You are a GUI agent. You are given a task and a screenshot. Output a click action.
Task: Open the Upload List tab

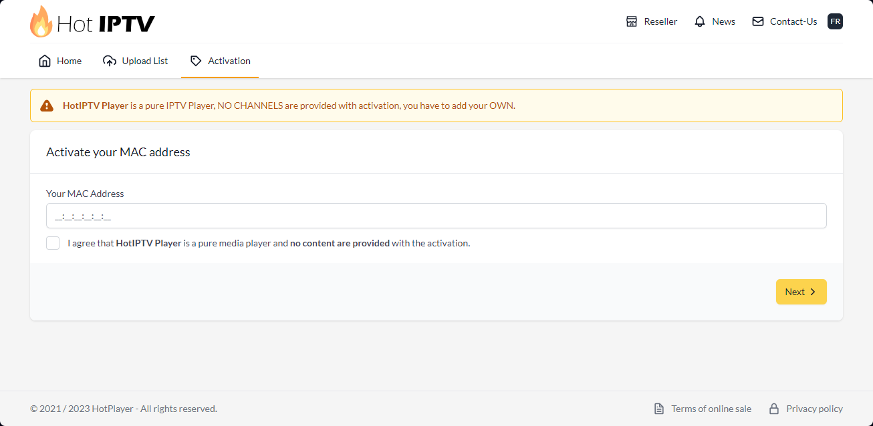click(x=136, y=61)
